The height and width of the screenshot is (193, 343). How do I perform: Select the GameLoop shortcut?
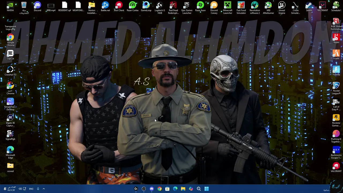146,7
